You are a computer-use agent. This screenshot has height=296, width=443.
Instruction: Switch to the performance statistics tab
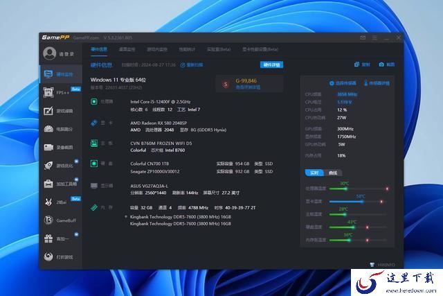coord(187,49)
